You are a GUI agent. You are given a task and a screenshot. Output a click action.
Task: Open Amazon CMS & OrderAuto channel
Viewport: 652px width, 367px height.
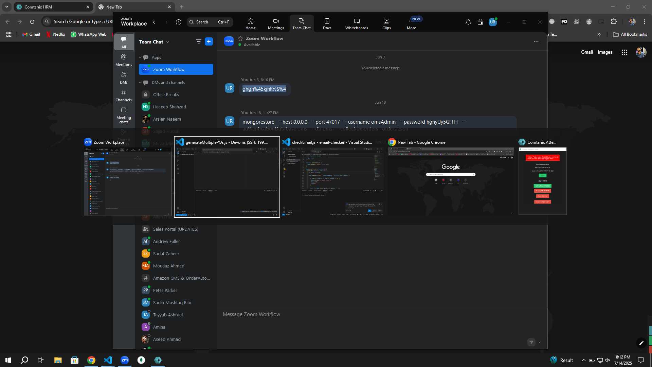176,278
